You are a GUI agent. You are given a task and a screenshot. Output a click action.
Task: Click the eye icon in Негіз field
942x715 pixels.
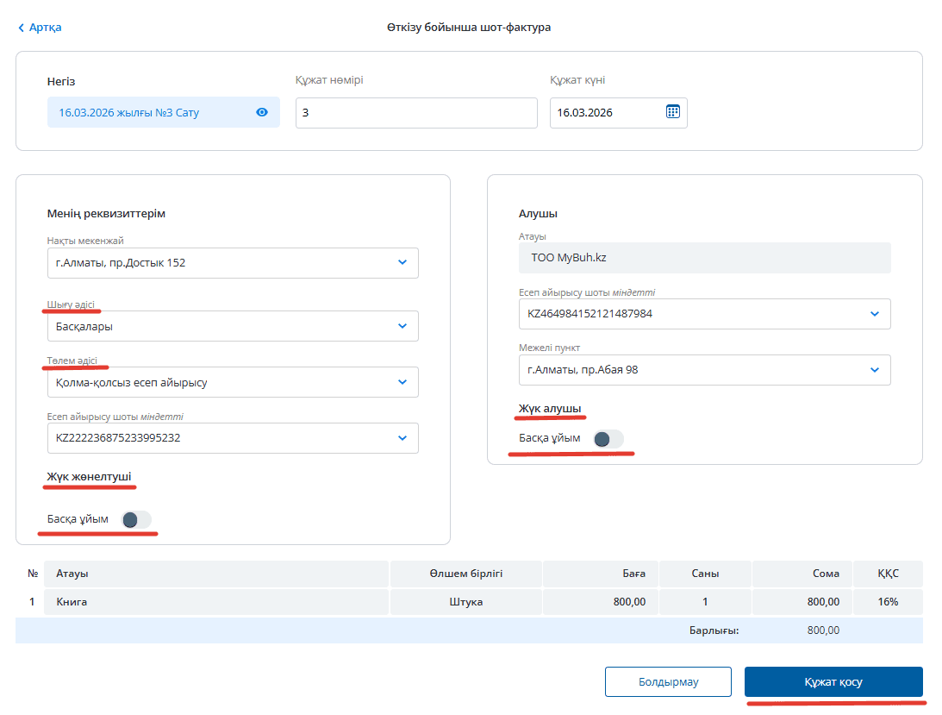(x=262, y=112)
